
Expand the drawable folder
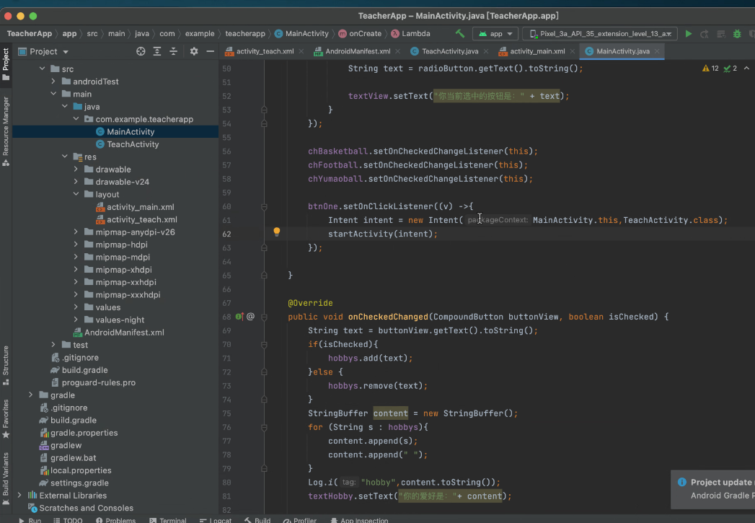pos(76,170)
